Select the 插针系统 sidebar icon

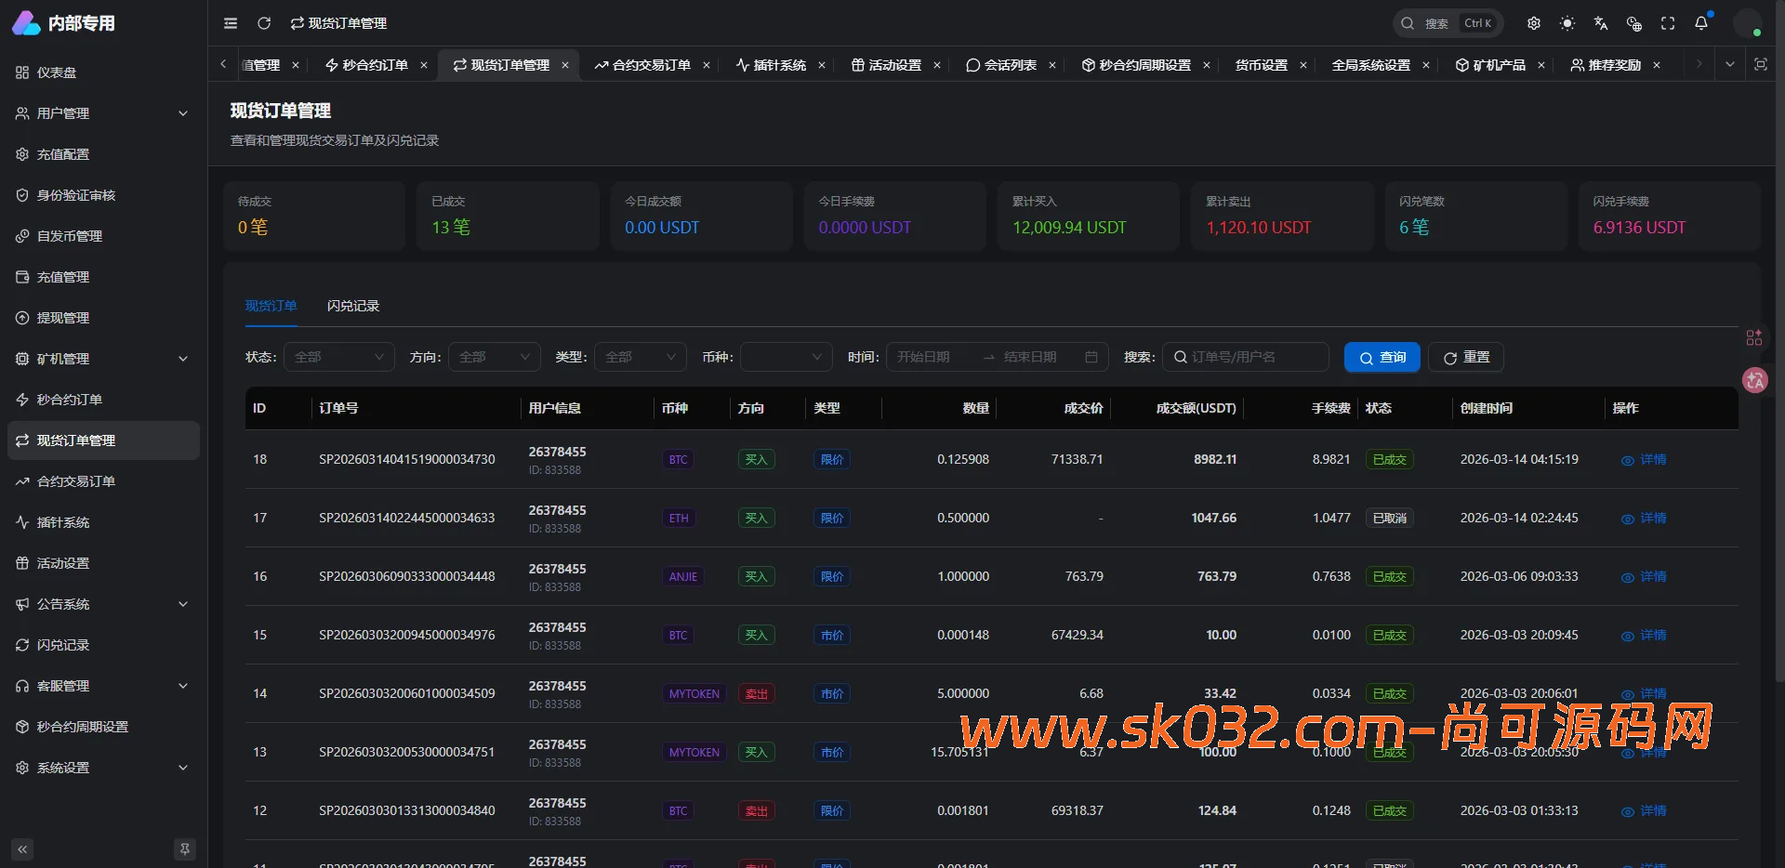click(x=22, y=522)
